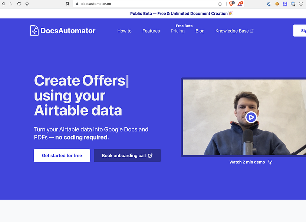Viewport: 306px width, 222px height.
Task: Play the 2 minute demo video
Action: (251, 117)
